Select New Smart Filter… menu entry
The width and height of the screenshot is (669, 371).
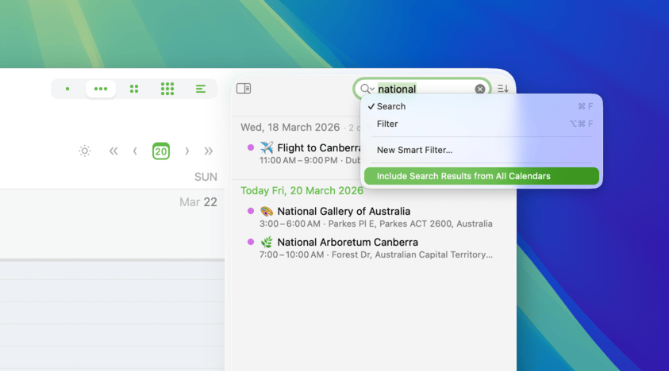(481, 150)
